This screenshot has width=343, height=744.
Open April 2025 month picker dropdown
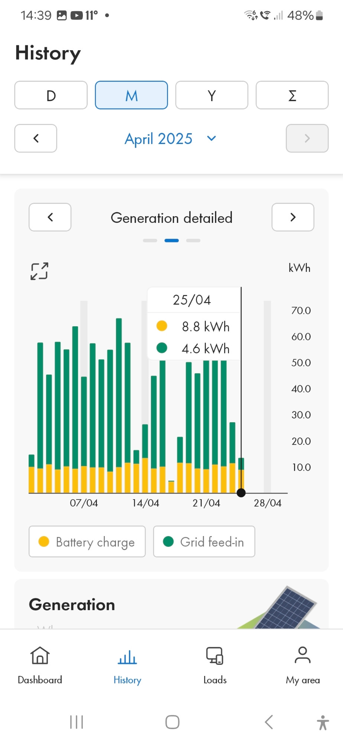tap(171, 139)
